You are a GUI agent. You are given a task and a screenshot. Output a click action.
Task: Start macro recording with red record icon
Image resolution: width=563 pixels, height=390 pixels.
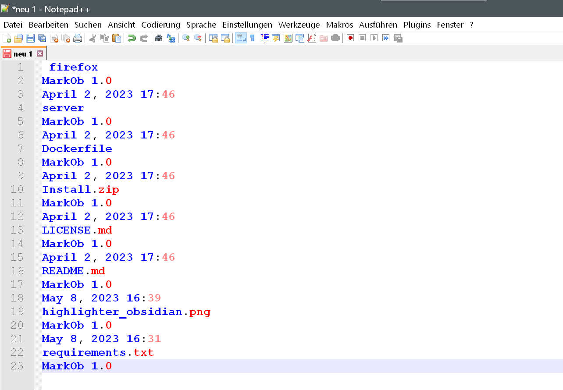point(350,38)
